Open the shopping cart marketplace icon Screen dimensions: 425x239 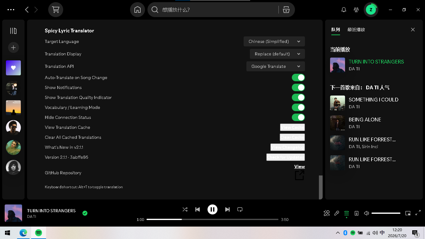tap(56, 10)
